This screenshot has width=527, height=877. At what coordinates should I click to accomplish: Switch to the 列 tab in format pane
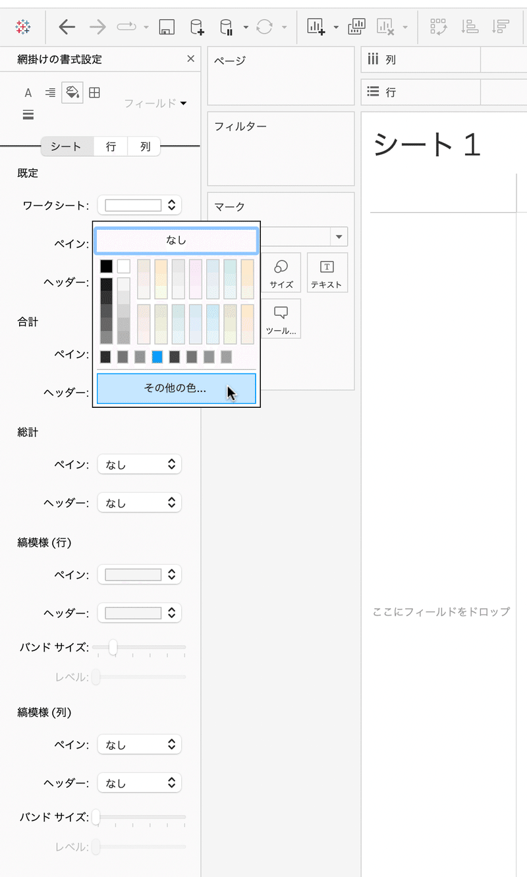coord(145,146)
